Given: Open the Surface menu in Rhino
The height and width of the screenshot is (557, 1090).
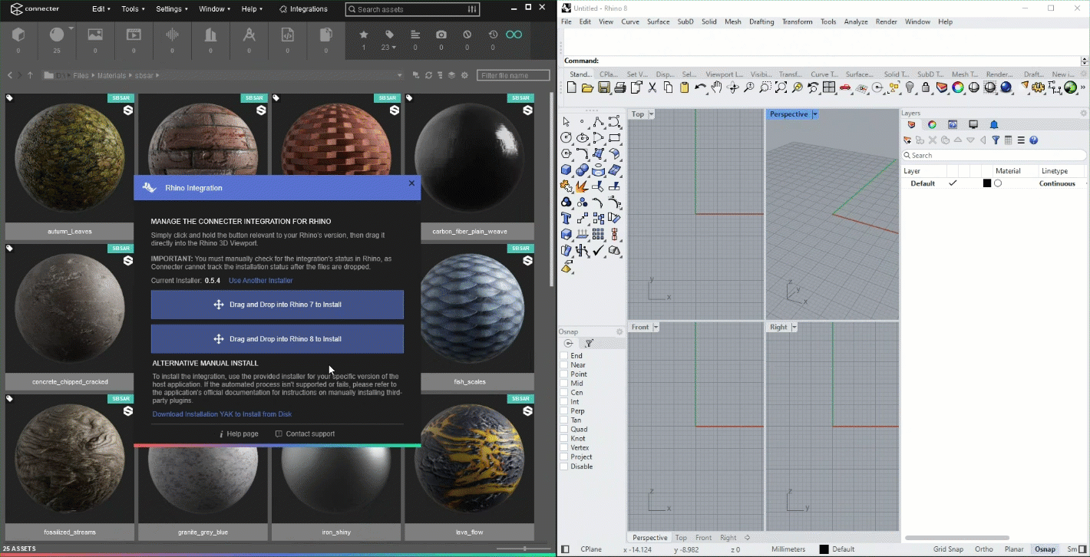Looking at the screenshot, I should click(658, 21).
